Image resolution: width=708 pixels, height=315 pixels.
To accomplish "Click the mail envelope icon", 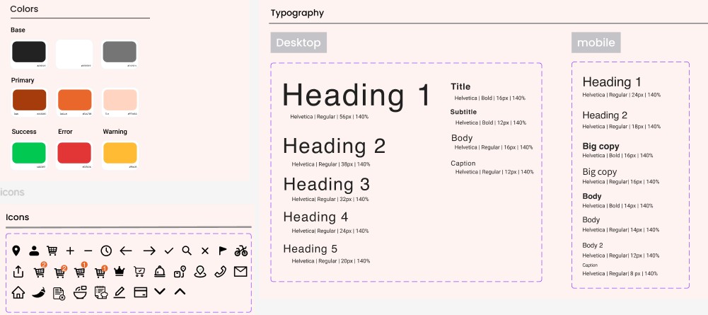I will coord(240,271).
